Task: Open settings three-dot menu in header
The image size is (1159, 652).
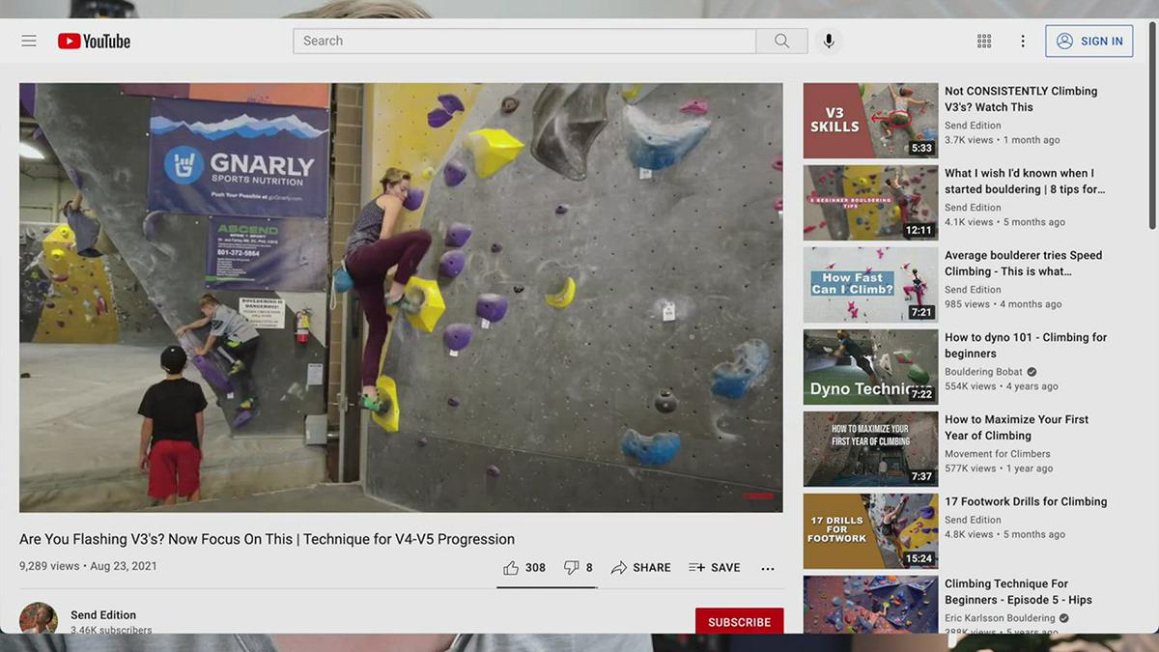Action: [x=1023, y=41]
